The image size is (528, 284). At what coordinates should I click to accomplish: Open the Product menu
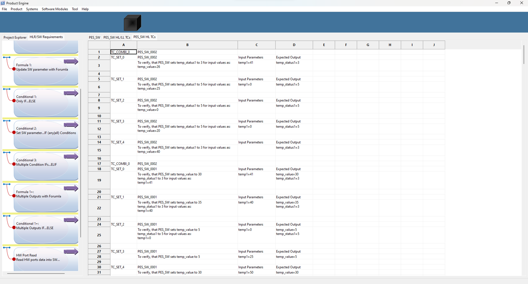16,9
